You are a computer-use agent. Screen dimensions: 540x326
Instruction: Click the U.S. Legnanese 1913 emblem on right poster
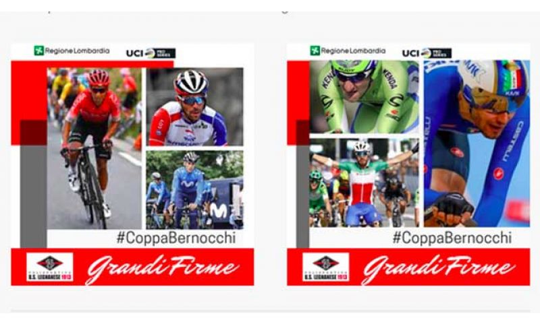(x=326, y=267)
